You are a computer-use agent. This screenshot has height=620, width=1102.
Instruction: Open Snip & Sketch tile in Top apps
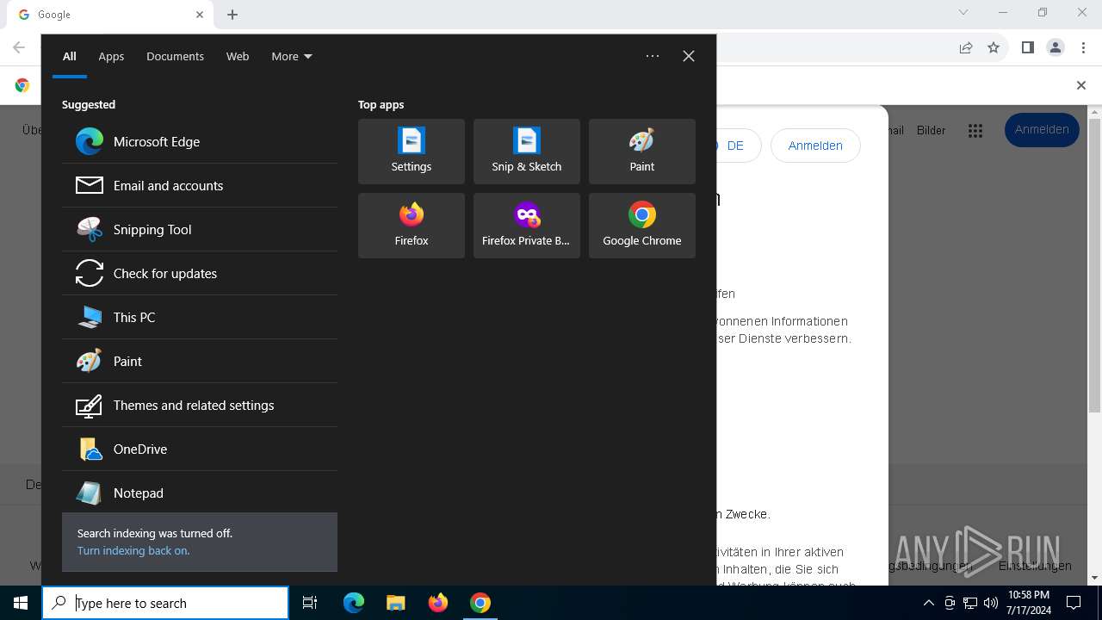click(527, 152)
